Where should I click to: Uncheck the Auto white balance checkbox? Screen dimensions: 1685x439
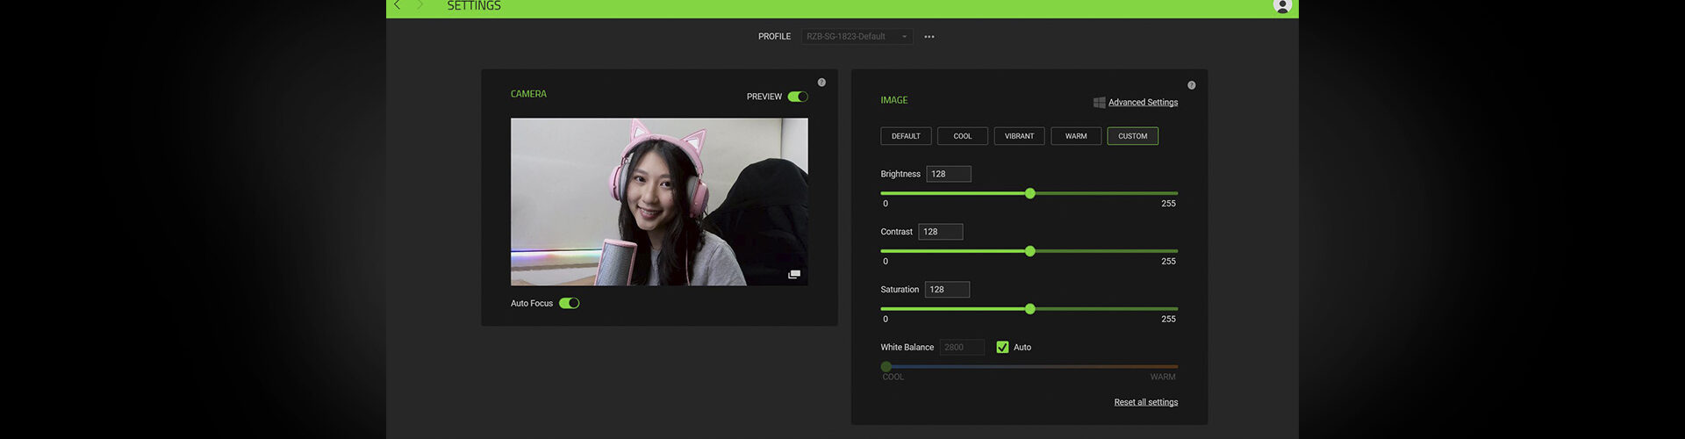click(1002, 348)
